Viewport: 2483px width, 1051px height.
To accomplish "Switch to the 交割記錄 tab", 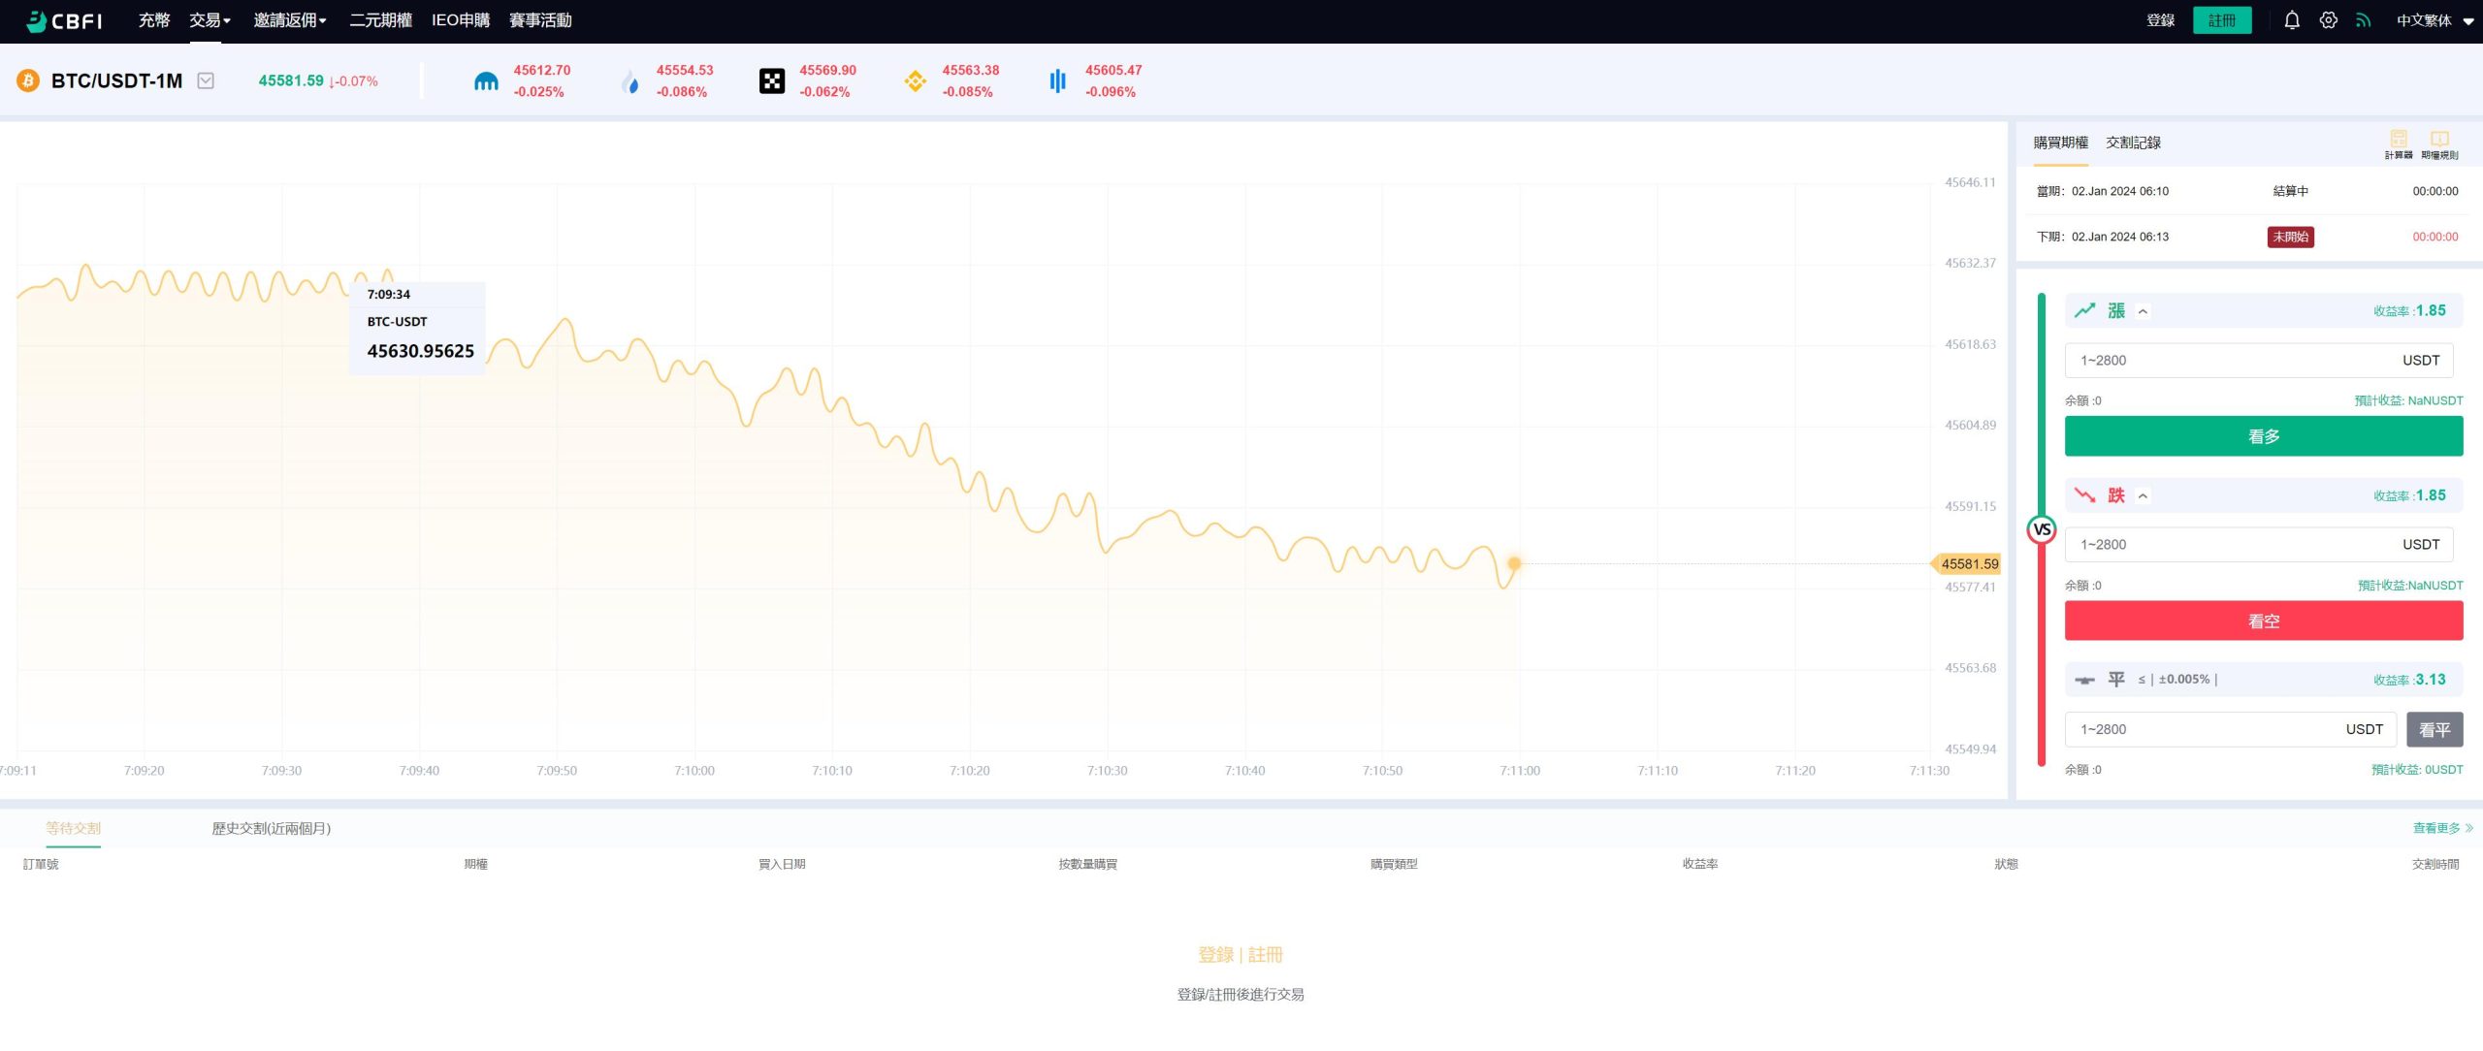I will pos(2133,143).
